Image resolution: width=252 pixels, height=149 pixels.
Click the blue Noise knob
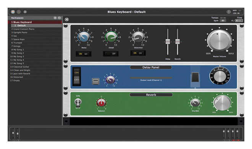(84, 37)
